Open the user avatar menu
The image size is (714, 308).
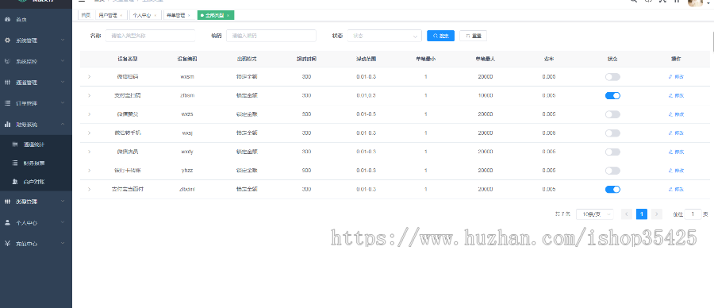tap(695, 2)
